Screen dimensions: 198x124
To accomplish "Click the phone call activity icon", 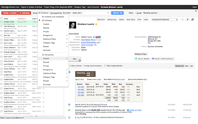I will [x=69, y=105].
